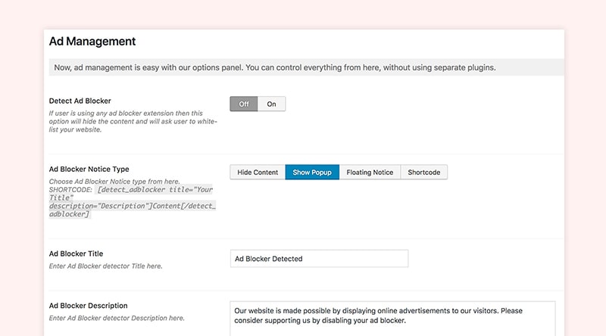Viewport: 606px width, 336px height.
Task: Click the 'Enter Ad Blocker detector Title here.' hint
Action: [x=105, y=266]
